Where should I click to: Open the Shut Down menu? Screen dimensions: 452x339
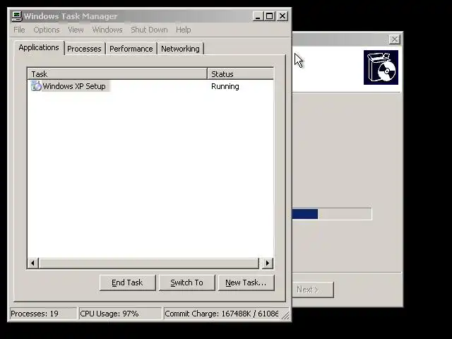pos(149,30)
